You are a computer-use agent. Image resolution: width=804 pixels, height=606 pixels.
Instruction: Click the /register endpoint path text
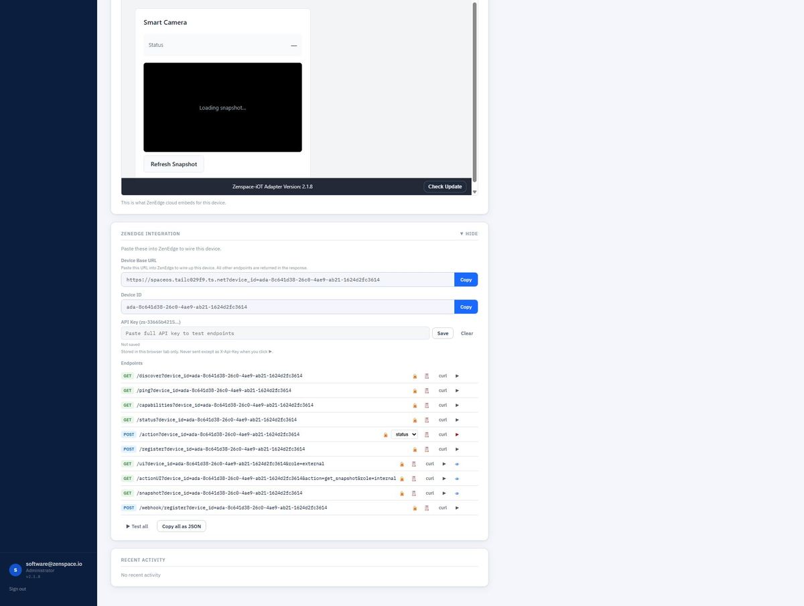coord(220,449)
